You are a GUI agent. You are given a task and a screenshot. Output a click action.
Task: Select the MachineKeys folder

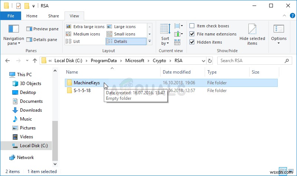click(171, 83)
